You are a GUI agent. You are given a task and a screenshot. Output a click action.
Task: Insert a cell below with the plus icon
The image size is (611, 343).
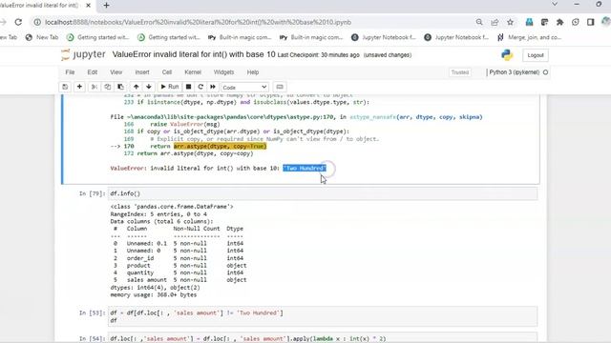click(79, 87)
